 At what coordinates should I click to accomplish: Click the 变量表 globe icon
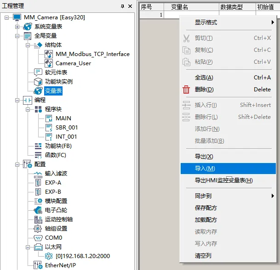38,91
